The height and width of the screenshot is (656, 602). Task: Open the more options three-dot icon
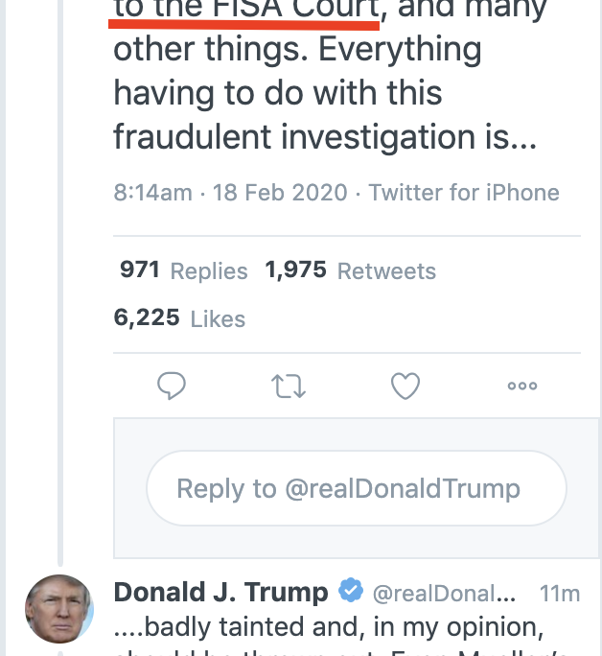coord(521,386)
